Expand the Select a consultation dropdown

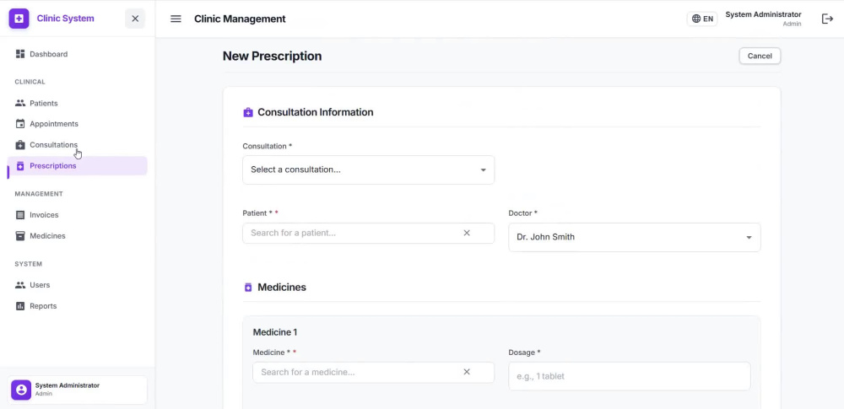pos(368,170)
